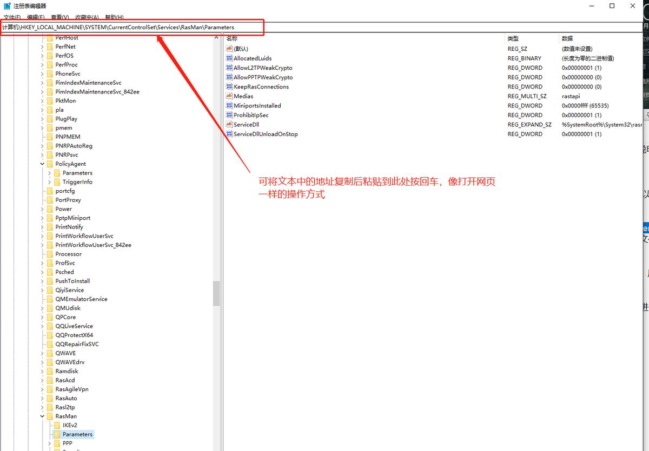Click the (长度为零的二进制值) data cell
The height and width of the screenshot is (451, 649).
tap(588, 58)
